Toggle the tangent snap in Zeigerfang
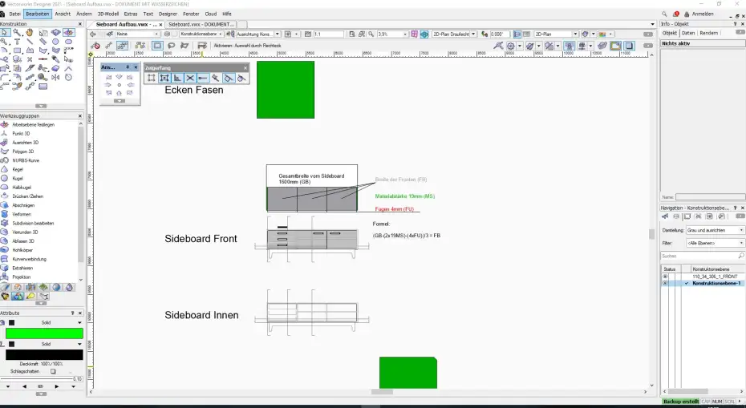The width and height of the screenshot is (746, 408). click(229, 78)
